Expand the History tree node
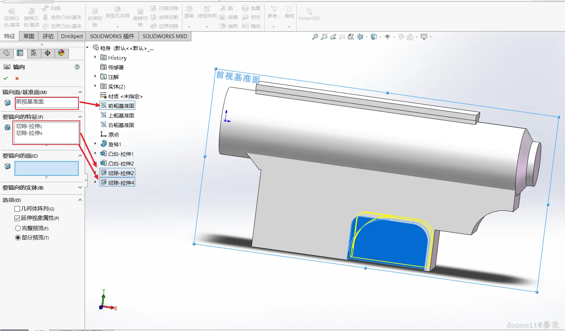Image resolution: width=565 pixels, height=331 pixels. (x=95, y=57)
